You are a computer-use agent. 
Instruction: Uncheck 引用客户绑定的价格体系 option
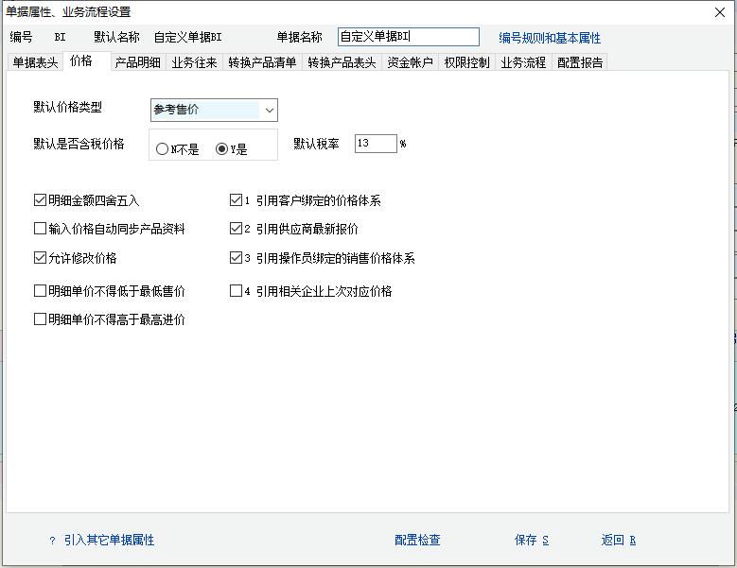237,200
